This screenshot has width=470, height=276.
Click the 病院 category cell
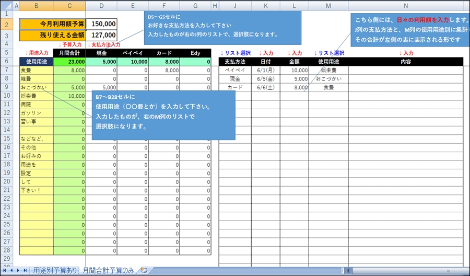point(36,105)
